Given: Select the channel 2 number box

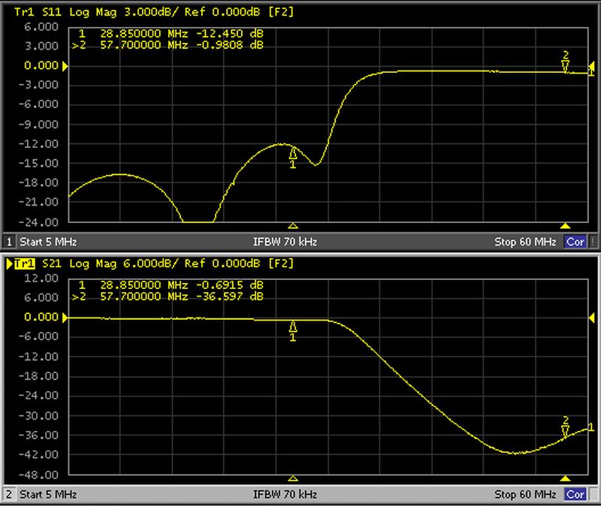Looking at the screenshot, I should [10, 495].
